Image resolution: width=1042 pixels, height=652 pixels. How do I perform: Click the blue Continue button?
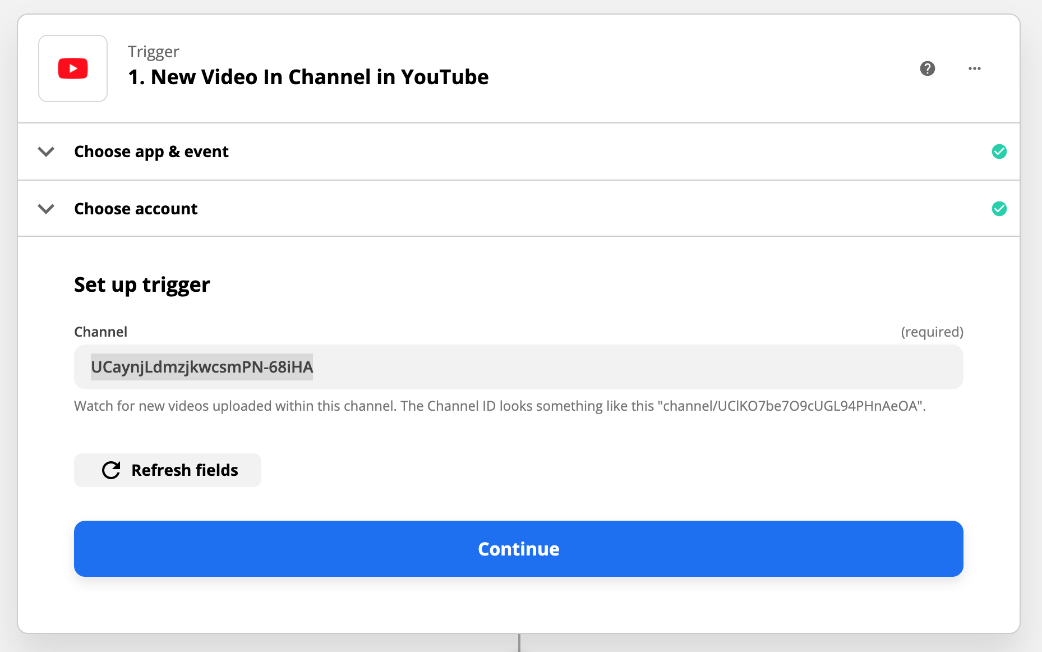519,549
